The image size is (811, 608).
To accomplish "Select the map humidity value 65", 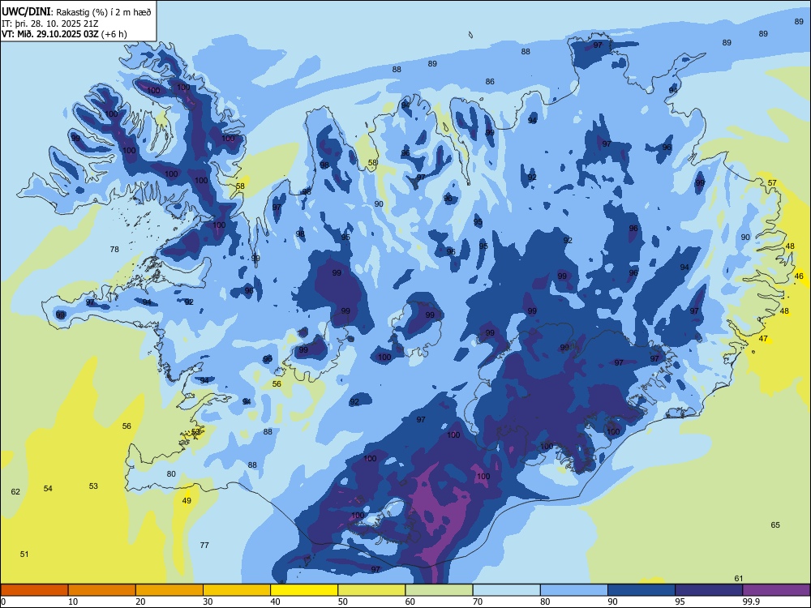I will click(775, 525).
